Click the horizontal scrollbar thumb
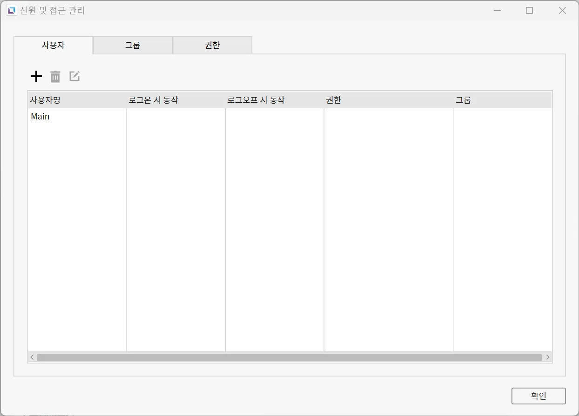The image size is (579, 416). point(289,357)
